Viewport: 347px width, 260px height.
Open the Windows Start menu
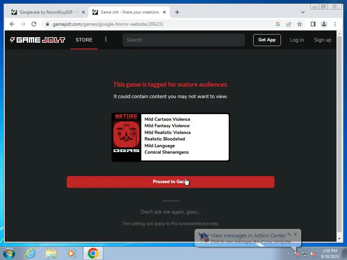click(9, 253)
